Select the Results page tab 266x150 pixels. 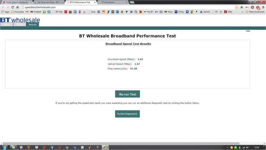click(33, 25)
